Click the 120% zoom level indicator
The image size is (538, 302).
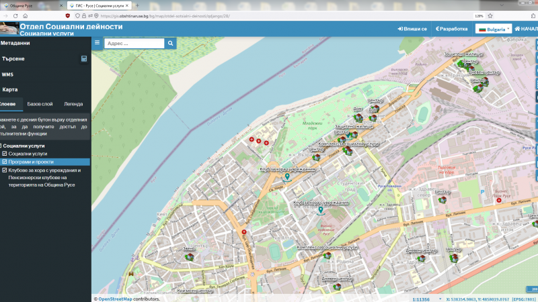[479, 15]
